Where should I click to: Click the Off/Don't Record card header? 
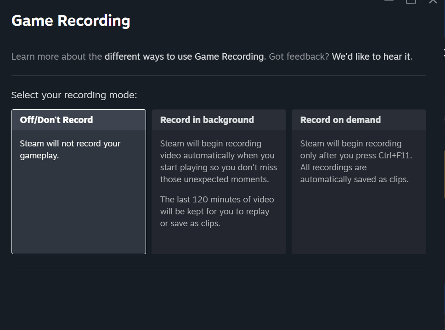click(x=56, y=120)
